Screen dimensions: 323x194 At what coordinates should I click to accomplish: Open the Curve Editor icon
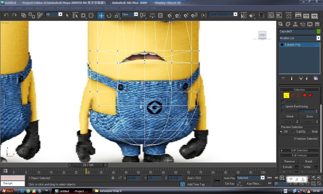pyautogui.click(x=271, y=15)
